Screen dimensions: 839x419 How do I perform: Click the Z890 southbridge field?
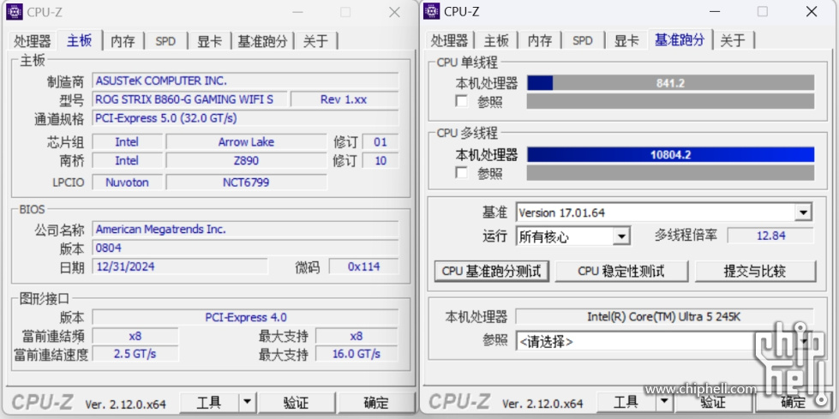(246, 160)
